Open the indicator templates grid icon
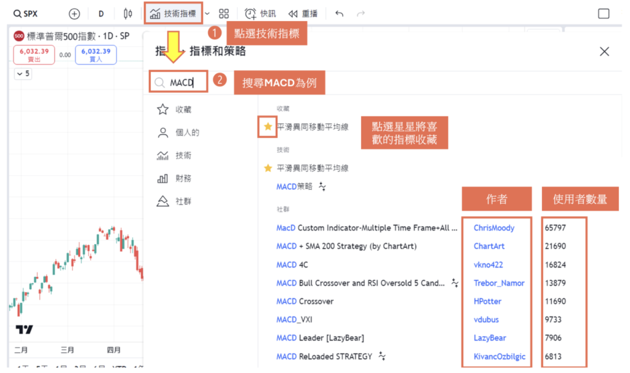 click(224, 14)
